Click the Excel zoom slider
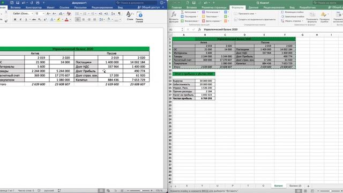This screenshot has height=193, width=343. 330,191
